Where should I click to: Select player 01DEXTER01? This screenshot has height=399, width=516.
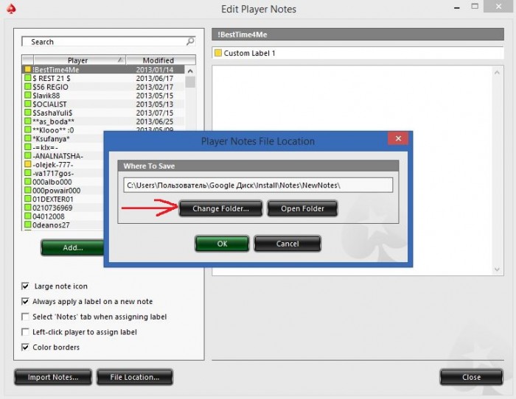[63, 199]
